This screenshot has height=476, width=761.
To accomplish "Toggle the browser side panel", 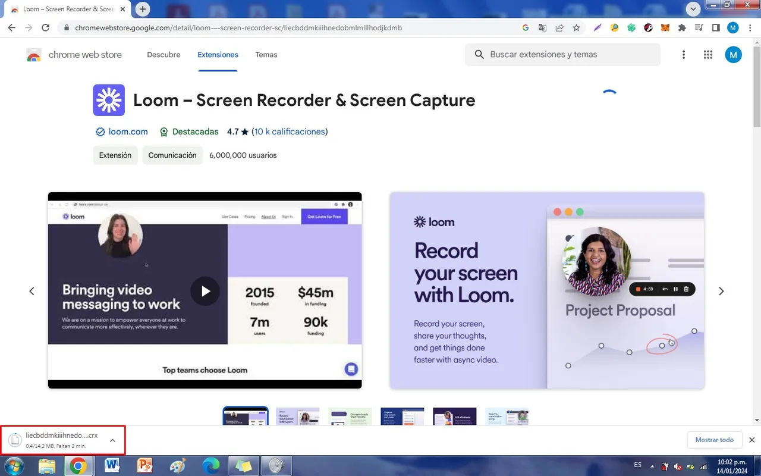I will 716,27.
